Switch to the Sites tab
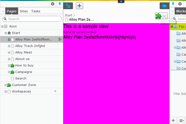186x124 pixels. [24, 11]
